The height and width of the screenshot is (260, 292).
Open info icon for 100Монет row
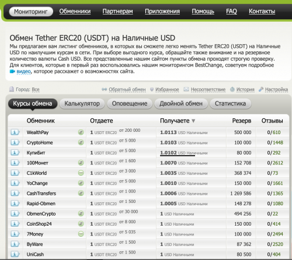coord(15,163)
